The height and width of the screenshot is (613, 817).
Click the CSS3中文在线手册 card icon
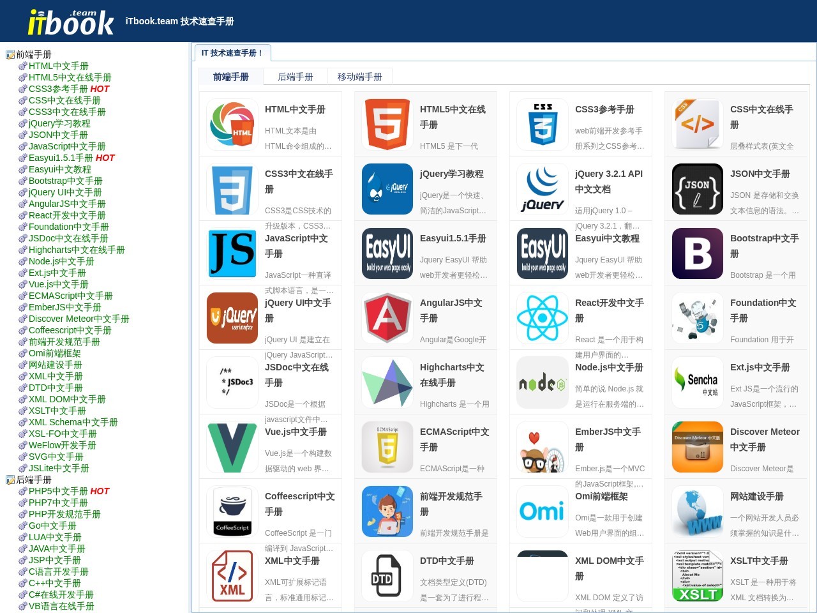(232, 189)
